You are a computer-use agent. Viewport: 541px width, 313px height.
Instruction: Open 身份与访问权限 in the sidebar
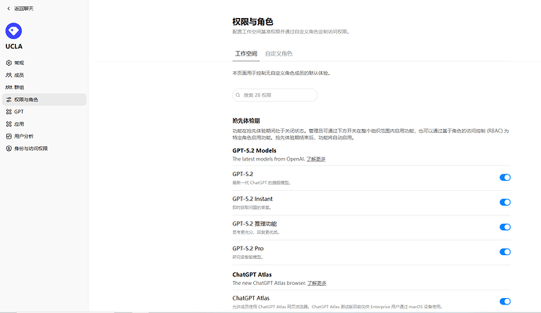pyautogui.click(x=44, y=149)
